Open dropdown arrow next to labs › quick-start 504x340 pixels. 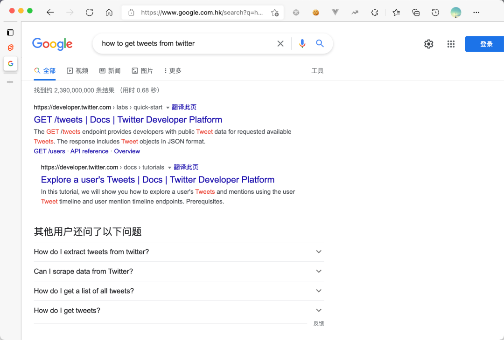168,108
